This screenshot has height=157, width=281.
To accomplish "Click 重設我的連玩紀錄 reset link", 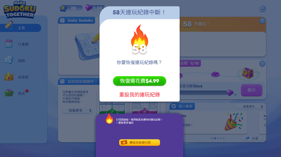I will (x=139, y=95).
